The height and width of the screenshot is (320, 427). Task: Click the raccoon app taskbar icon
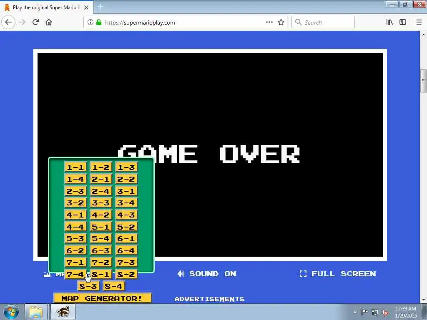(63, 312)
